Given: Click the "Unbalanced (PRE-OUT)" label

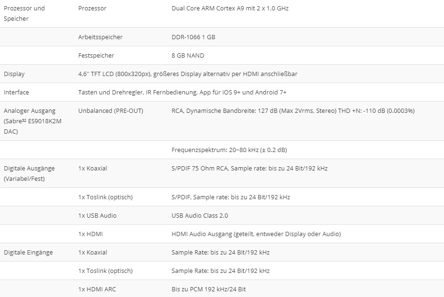Looking at the screenshot, I should coord(110,110).
